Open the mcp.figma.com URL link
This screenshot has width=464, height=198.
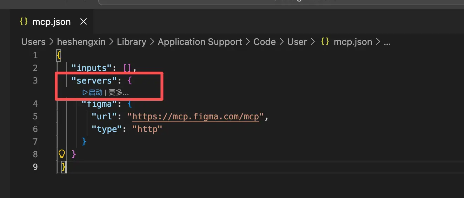pos(195,117)
